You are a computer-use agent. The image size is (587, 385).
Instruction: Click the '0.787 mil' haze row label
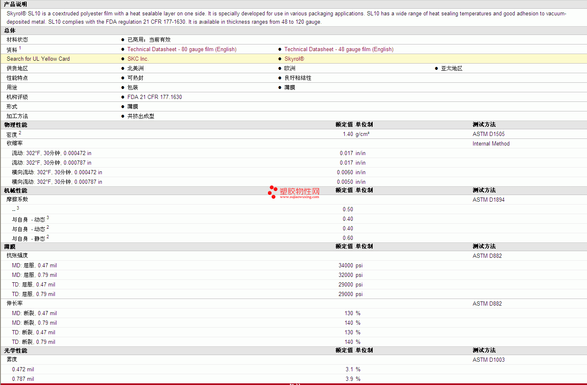pos(23,379)
